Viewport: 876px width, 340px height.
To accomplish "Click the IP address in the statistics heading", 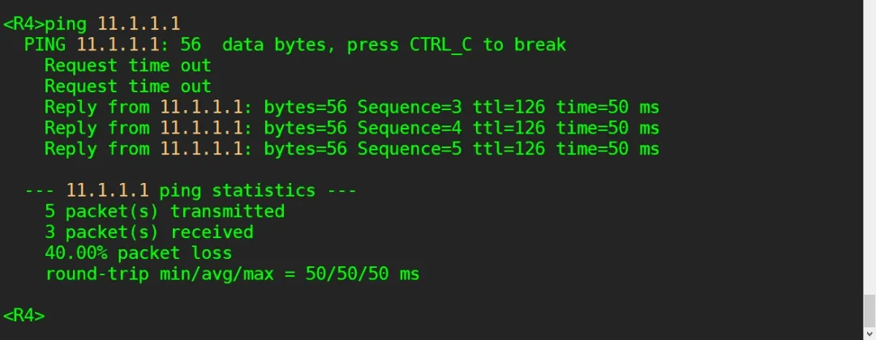I will [x=107, y=191].
